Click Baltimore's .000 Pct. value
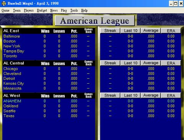 coord(74,36)
